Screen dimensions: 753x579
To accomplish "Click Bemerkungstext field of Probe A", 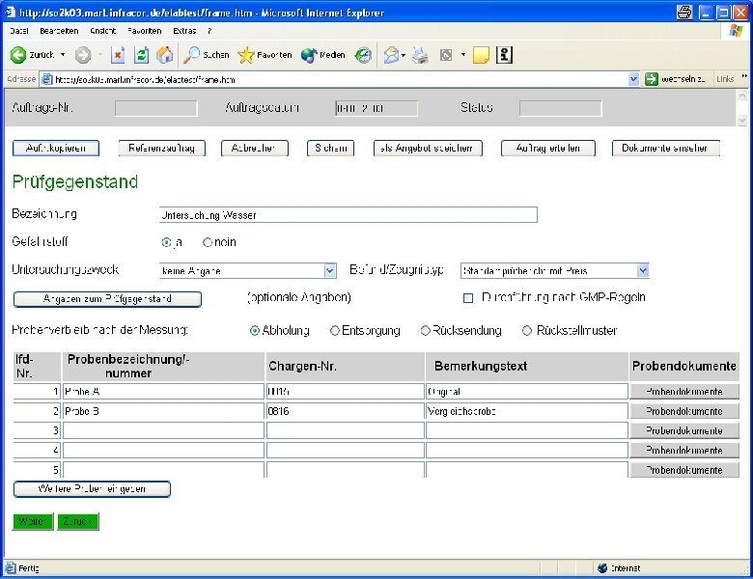I will 527,392.
